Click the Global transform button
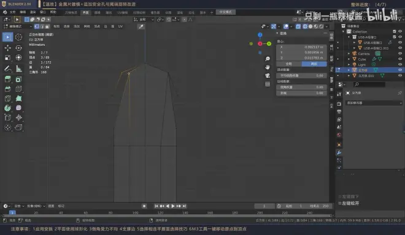 click(x=289, y=64)
